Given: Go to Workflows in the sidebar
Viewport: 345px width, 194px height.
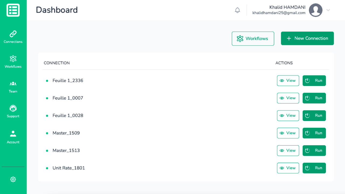Looking at the screenshot, I should 13,62.
